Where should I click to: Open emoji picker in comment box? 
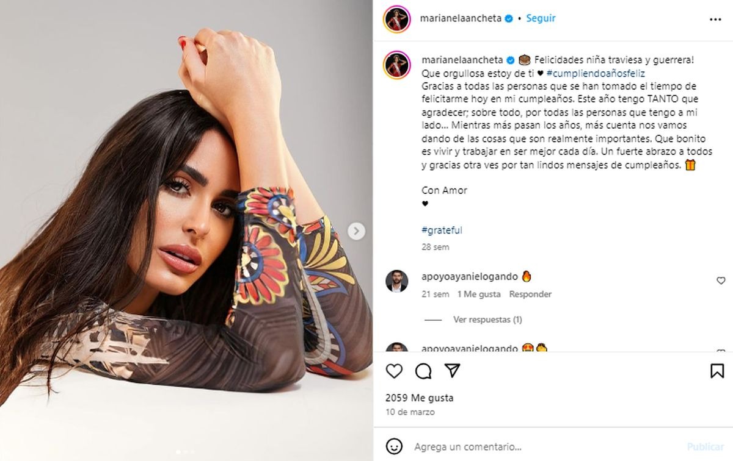395,446
